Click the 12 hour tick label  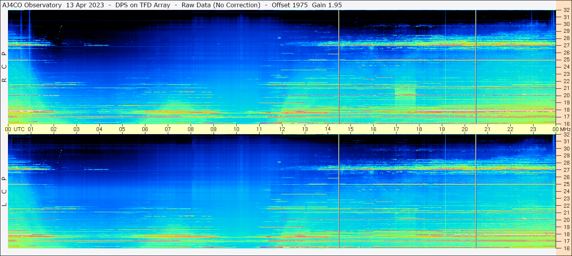point(282,129)
